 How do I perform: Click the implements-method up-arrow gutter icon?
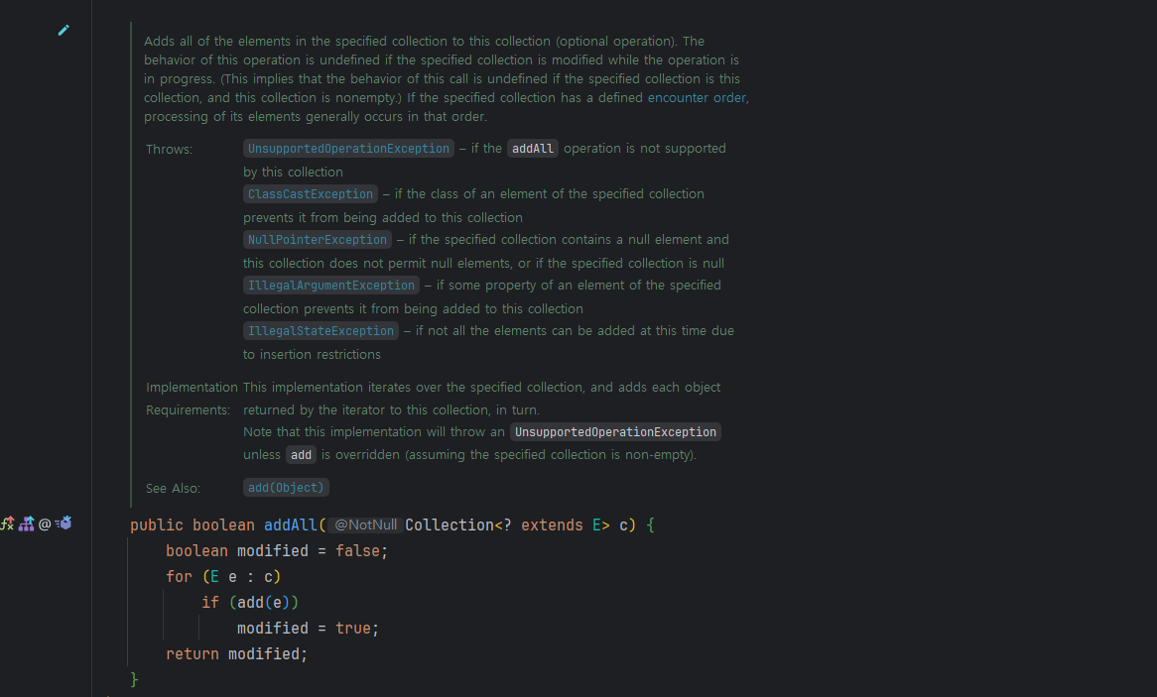tap(7, 523)
